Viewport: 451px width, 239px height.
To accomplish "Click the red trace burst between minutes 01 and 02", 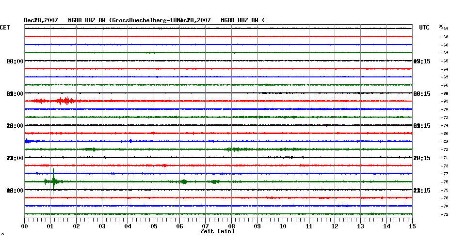I will point(65,101).
